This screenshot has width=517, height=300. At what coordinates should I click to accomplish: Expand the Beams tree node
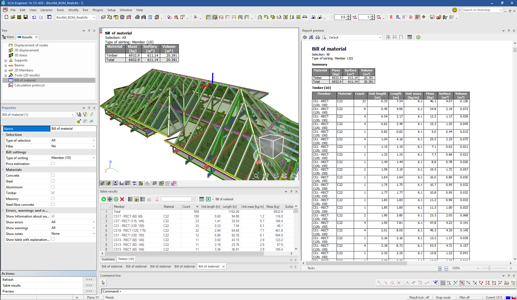pyautogui.click(x=6, y=66)
